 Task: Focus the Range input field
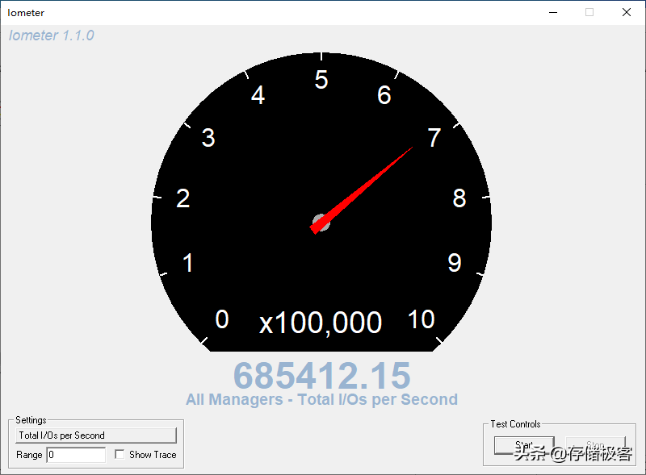[76, 455]
